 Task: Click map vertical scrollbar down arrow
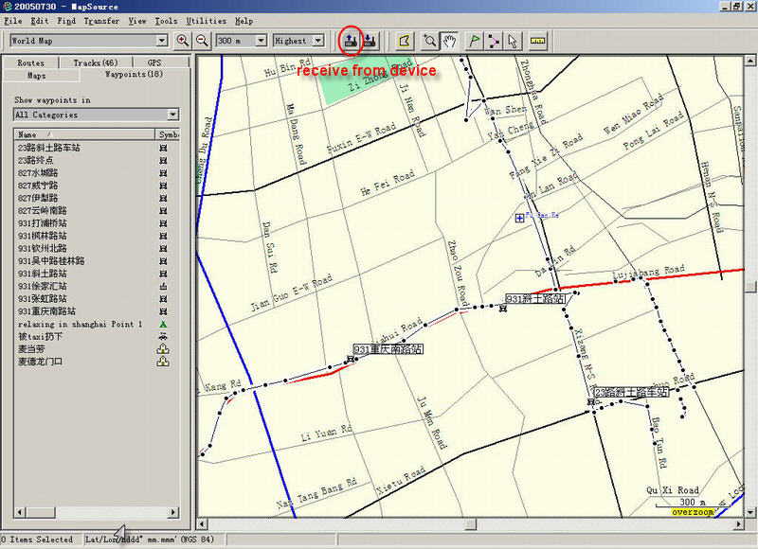(749, 512)
